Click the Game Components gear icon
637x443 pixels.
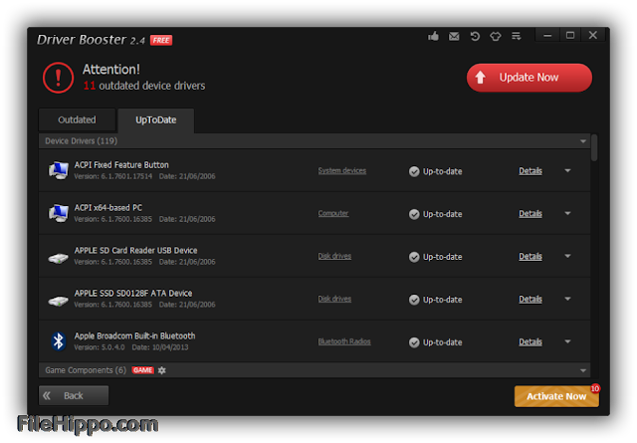click(161, 370)
